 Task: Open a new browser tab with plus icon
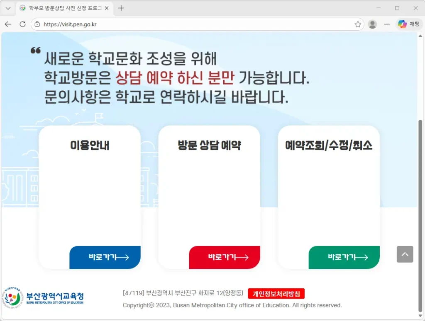point(121,8)
